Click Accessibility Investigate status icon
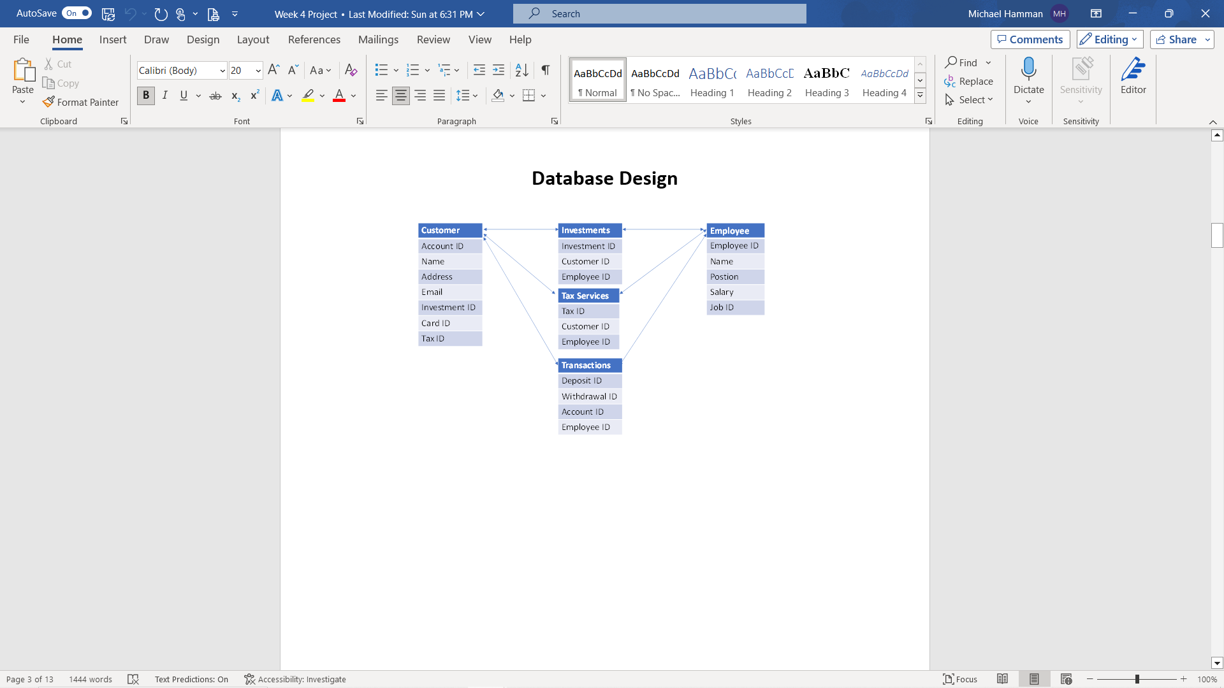 250,679
